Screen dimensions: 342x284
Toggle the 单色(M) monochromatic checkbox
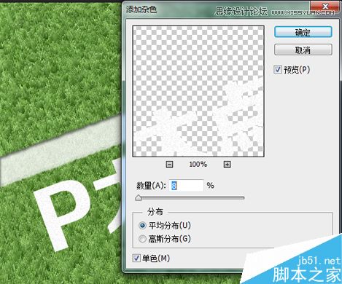[x=136, y=258]
